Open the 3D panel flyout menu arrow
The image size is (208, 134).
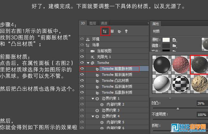tap(148, 23)
